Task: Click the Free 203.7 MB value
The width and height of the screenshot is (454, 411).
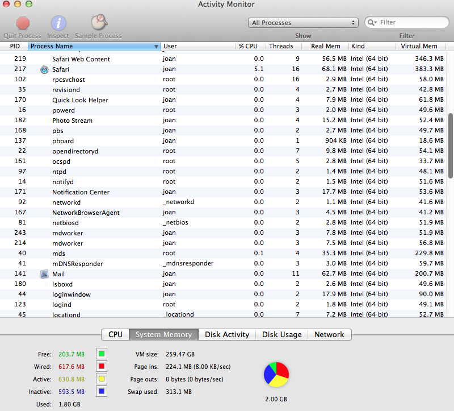Action: pos(72,355)
